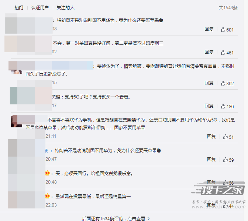Screen dimensions: 248x221
Task: Reply to the comment posted at 21:11
Action: (x=211, y=137)
